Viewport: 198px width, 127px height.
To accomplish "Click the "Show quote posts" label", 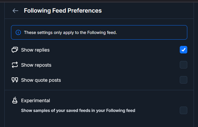I will 41,80.
